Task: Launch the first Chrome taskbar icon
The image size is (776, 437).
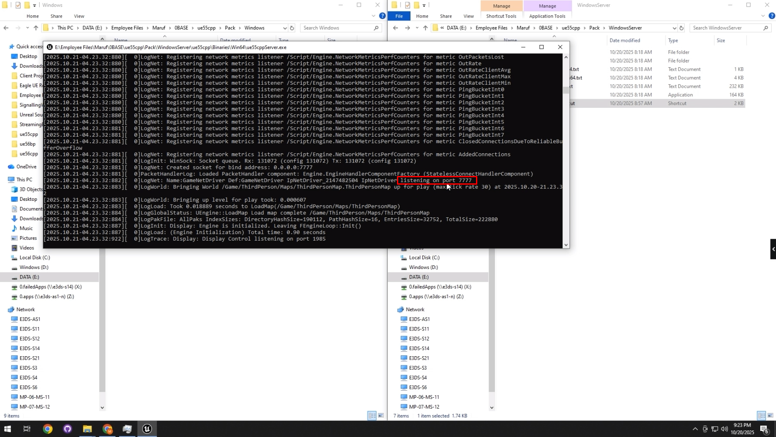Action: (48, 429)
